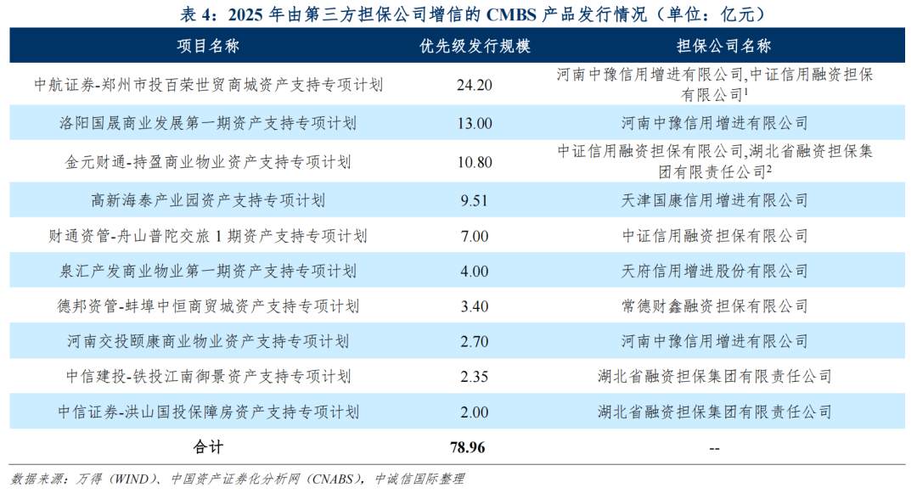
Task: Click the cell '金元财通-持盈商业物业资产支持专项计划'
Action: (208, 162)
